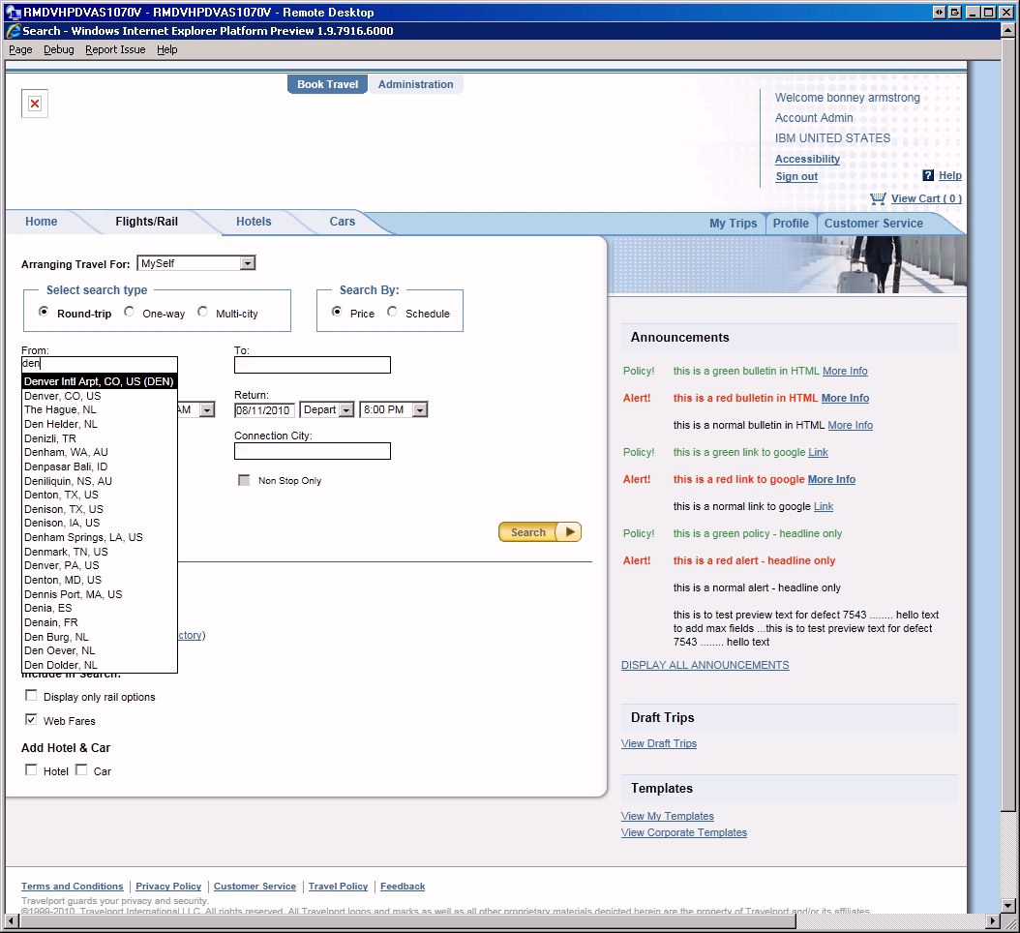Click the Remote Desktop pin icon

pyautogui.click(x=939, y=13)
